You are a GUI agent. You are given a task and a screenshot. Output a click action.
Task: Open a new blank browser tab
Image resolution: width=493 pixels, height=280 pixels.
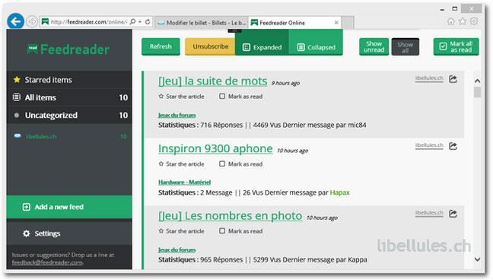click(x=348, y=23)
